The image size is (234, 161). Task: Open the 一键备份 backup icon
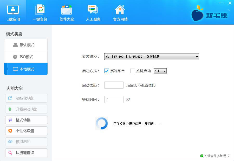tap(40, 10)
